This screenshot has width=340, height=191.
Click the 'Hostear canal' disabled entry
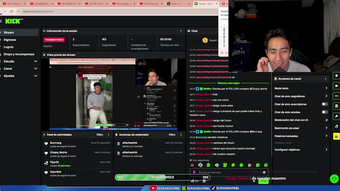(x=283, y=143)
